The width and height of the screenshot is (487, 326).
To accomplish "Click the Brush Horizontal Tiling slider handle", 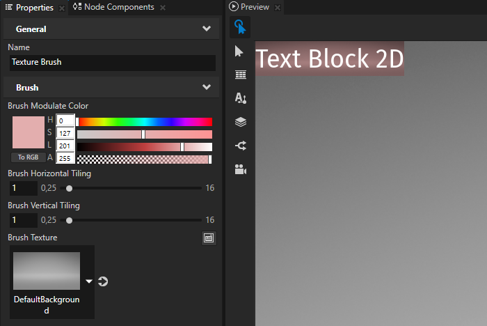I will 69,188.
